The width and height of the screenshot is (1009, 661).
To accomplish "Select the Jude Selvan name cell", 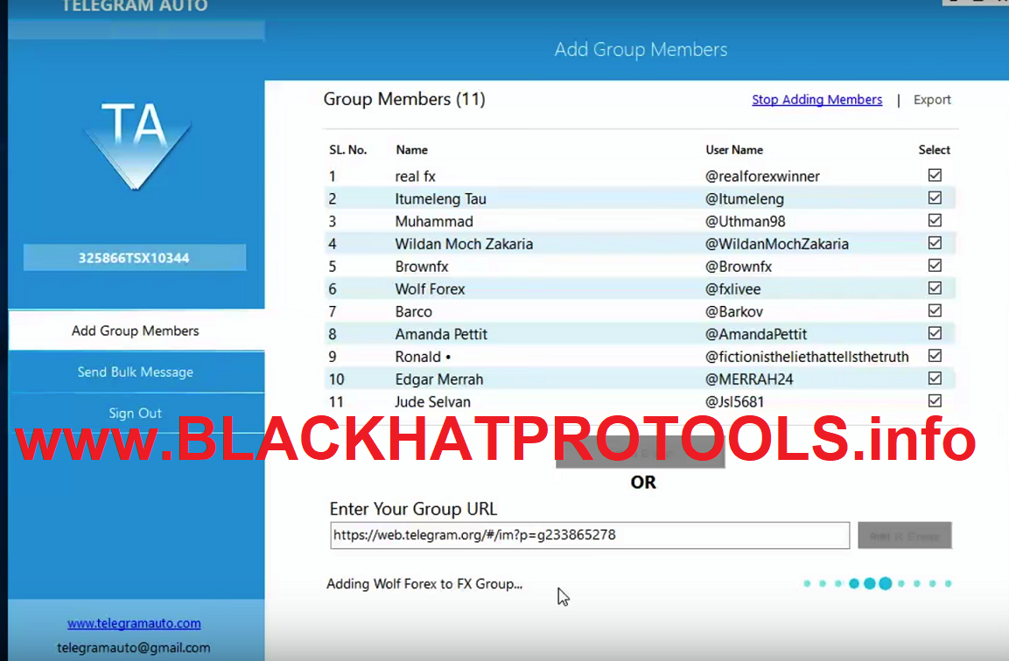I will 432,402.
